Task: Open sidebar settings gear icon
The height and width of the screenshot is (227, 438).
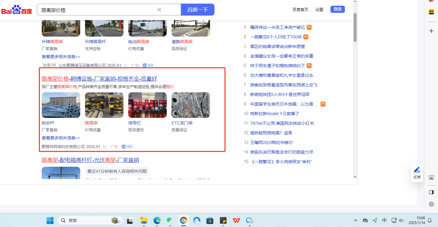Action: coord(431,204)
